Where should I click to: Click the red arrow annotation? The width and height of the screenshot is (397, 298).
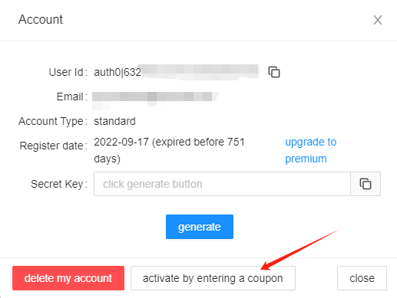(x=300, y=250)
